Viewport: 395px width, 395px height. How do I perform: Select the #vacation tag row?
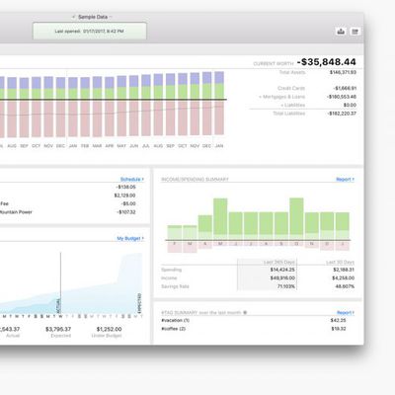pyautogui.click(x=258, y=320)
